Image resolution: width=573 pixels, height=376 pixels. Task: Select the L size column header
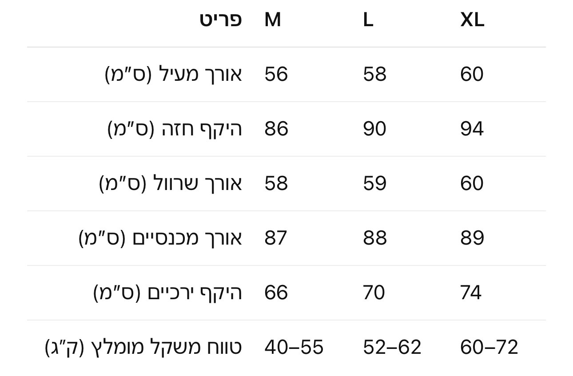(368, 20)
